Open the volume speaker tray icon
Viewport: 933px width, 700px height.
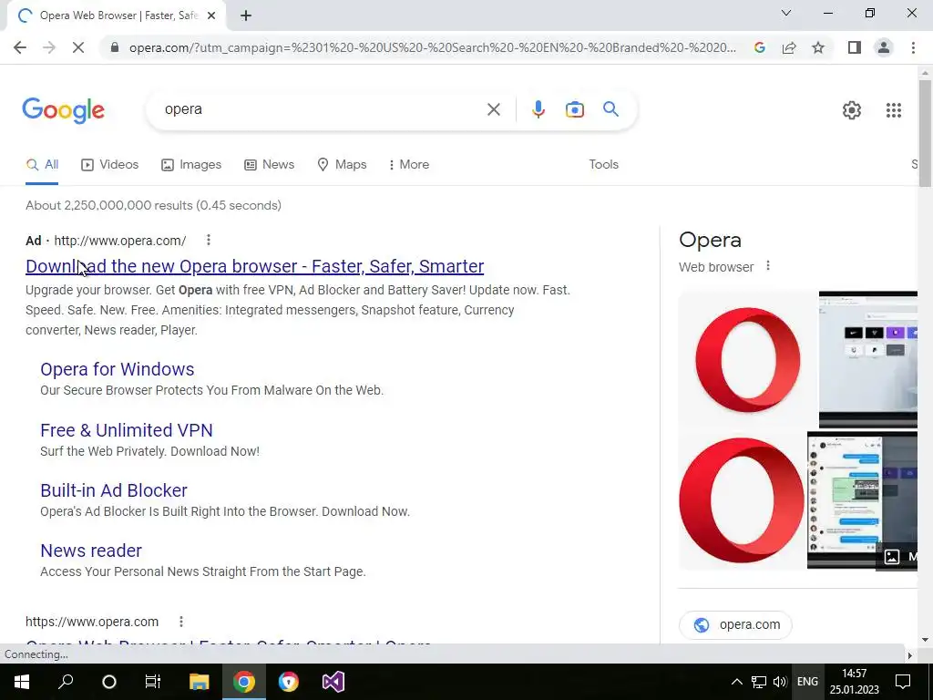(780, 682)
